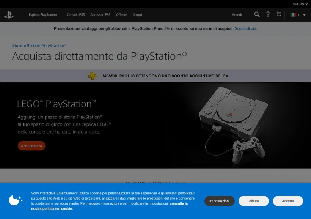Click the PS Plus 5% discount banner text
This screenshot has width=311, height=219.
point(164,76)
